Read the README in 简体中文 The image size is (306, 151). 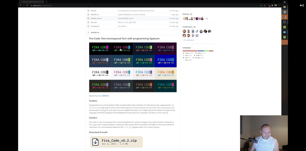coord(106,96)
